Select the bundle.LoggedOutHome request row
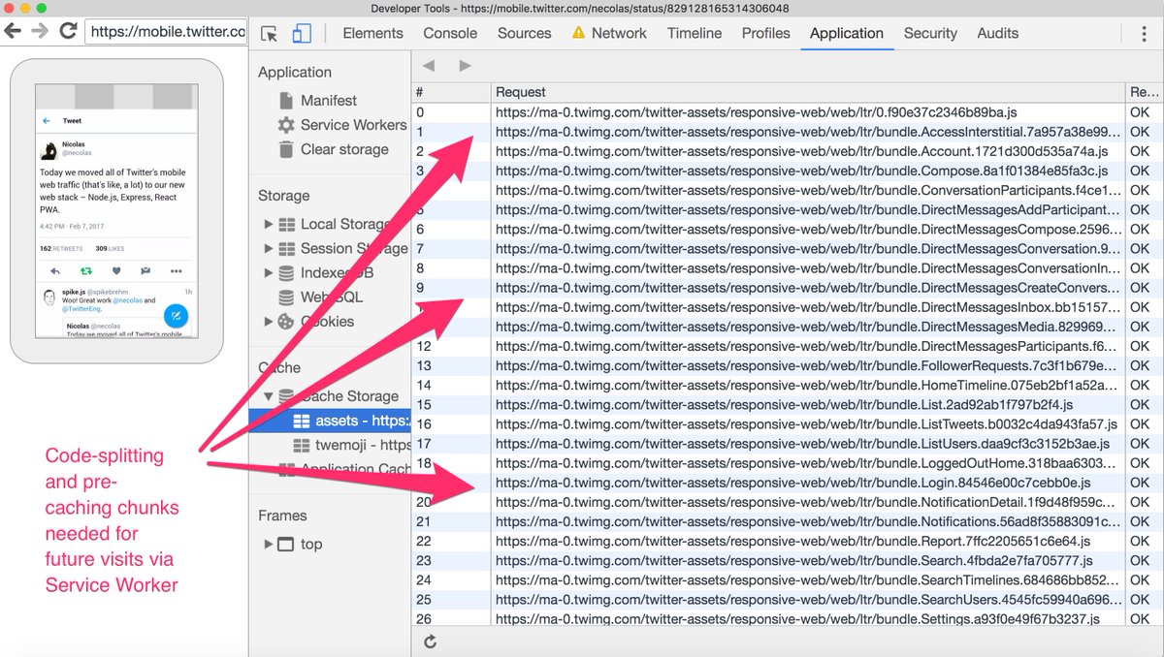Image resolution: width=1164 pixels, height=657 pixels. (788, 463)
